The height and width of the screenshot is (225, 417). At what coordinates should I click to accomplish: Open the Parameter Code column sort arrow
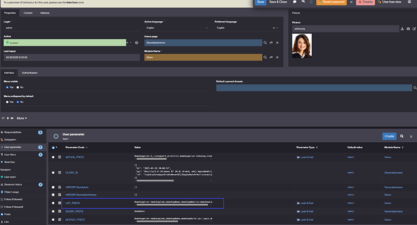click(86, 148)
